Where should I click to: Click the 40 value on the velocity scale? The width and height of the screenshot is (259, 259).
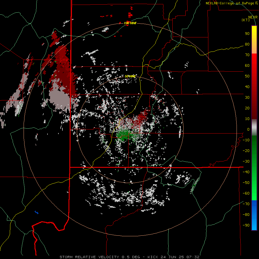coord(247,87)
